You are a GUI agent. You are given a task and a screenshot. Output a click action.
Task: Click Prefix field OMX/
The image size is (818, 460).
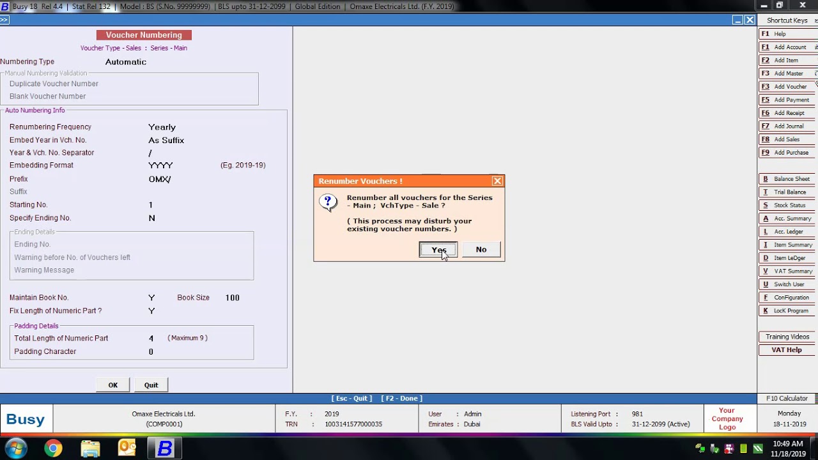(160, 180)
